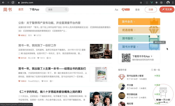
Task: Click the search magnifier icon
Action: [66, 9]
